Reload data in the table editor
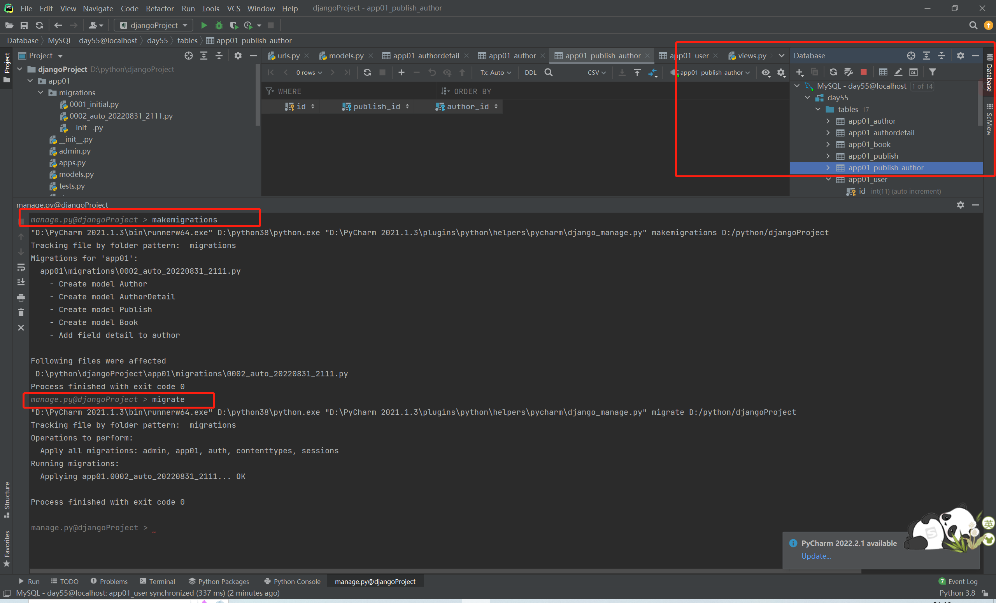Screen dimensions: 996x603 click(x=367, y=72)
